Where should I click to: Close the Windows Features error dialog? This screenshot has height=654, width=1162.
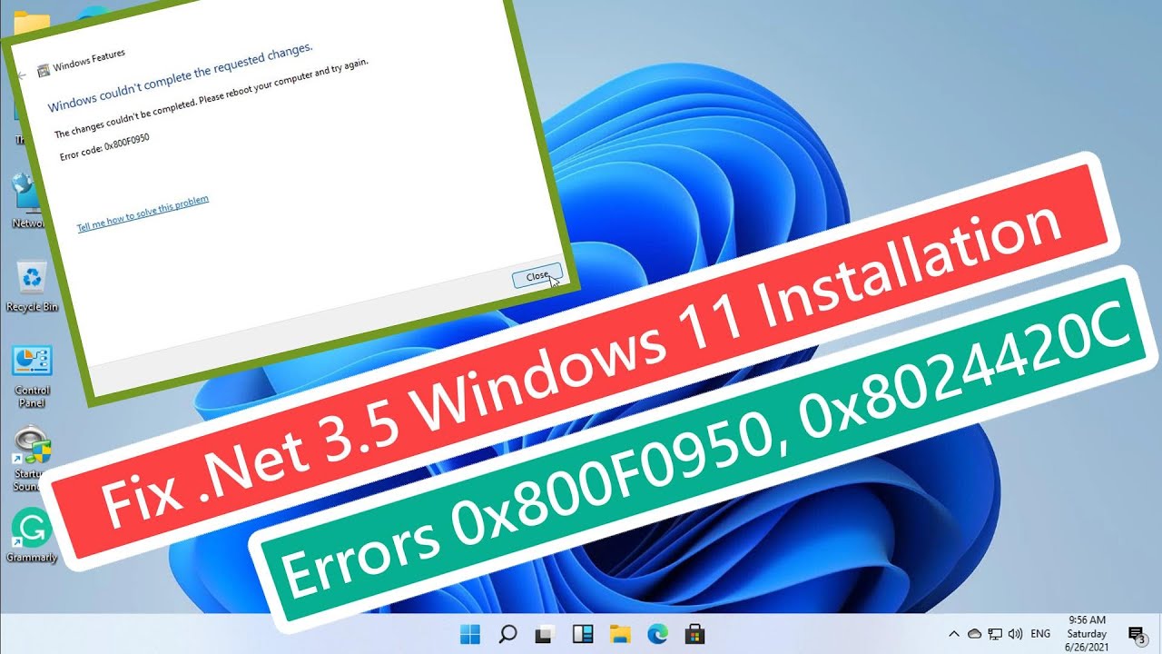537,276
